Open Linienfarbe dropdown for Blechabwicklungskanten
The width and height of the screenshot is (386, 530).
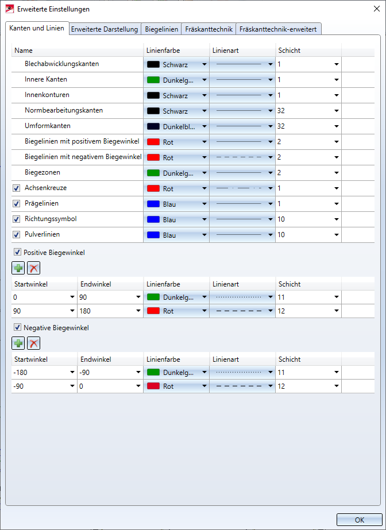pyautogui.click(x=204, y=64)
